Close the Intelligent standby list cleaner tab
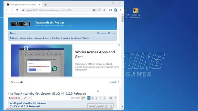This screenshot has width=198, height=111. pos(40,5)
